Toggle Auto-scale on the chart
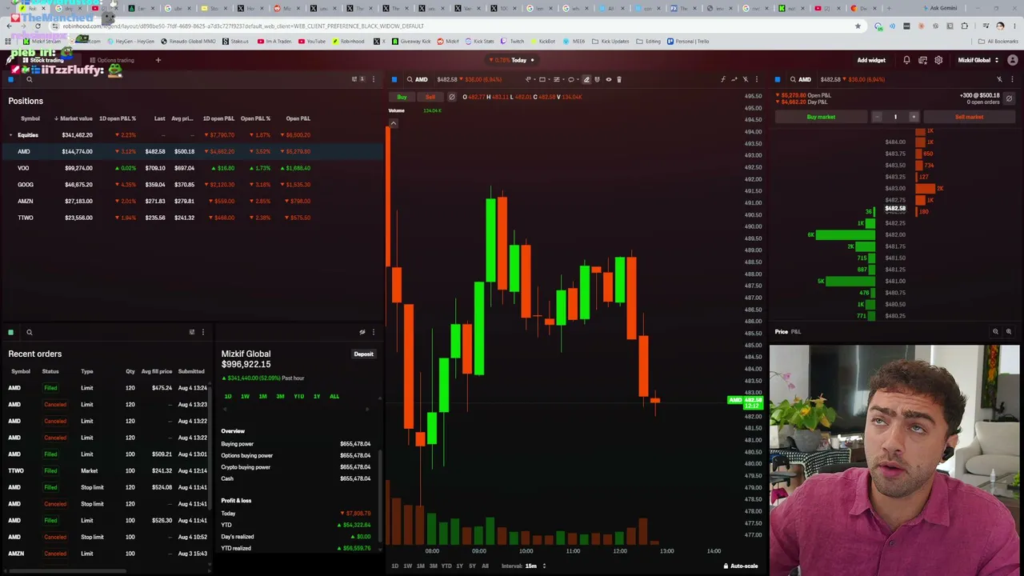 [x=740, y=566]
